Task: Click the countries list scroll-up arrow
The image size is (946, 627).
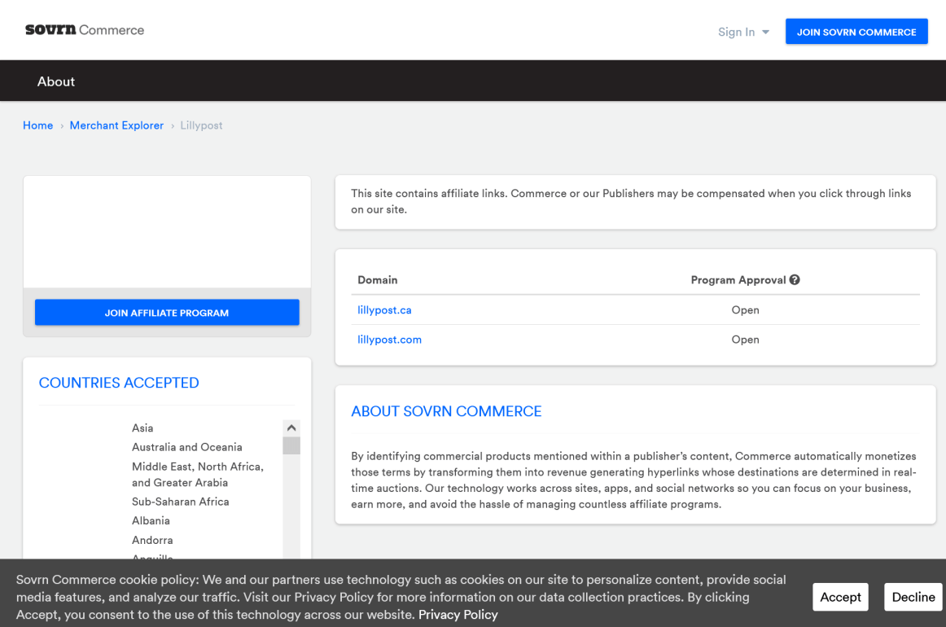Action: 291,427
